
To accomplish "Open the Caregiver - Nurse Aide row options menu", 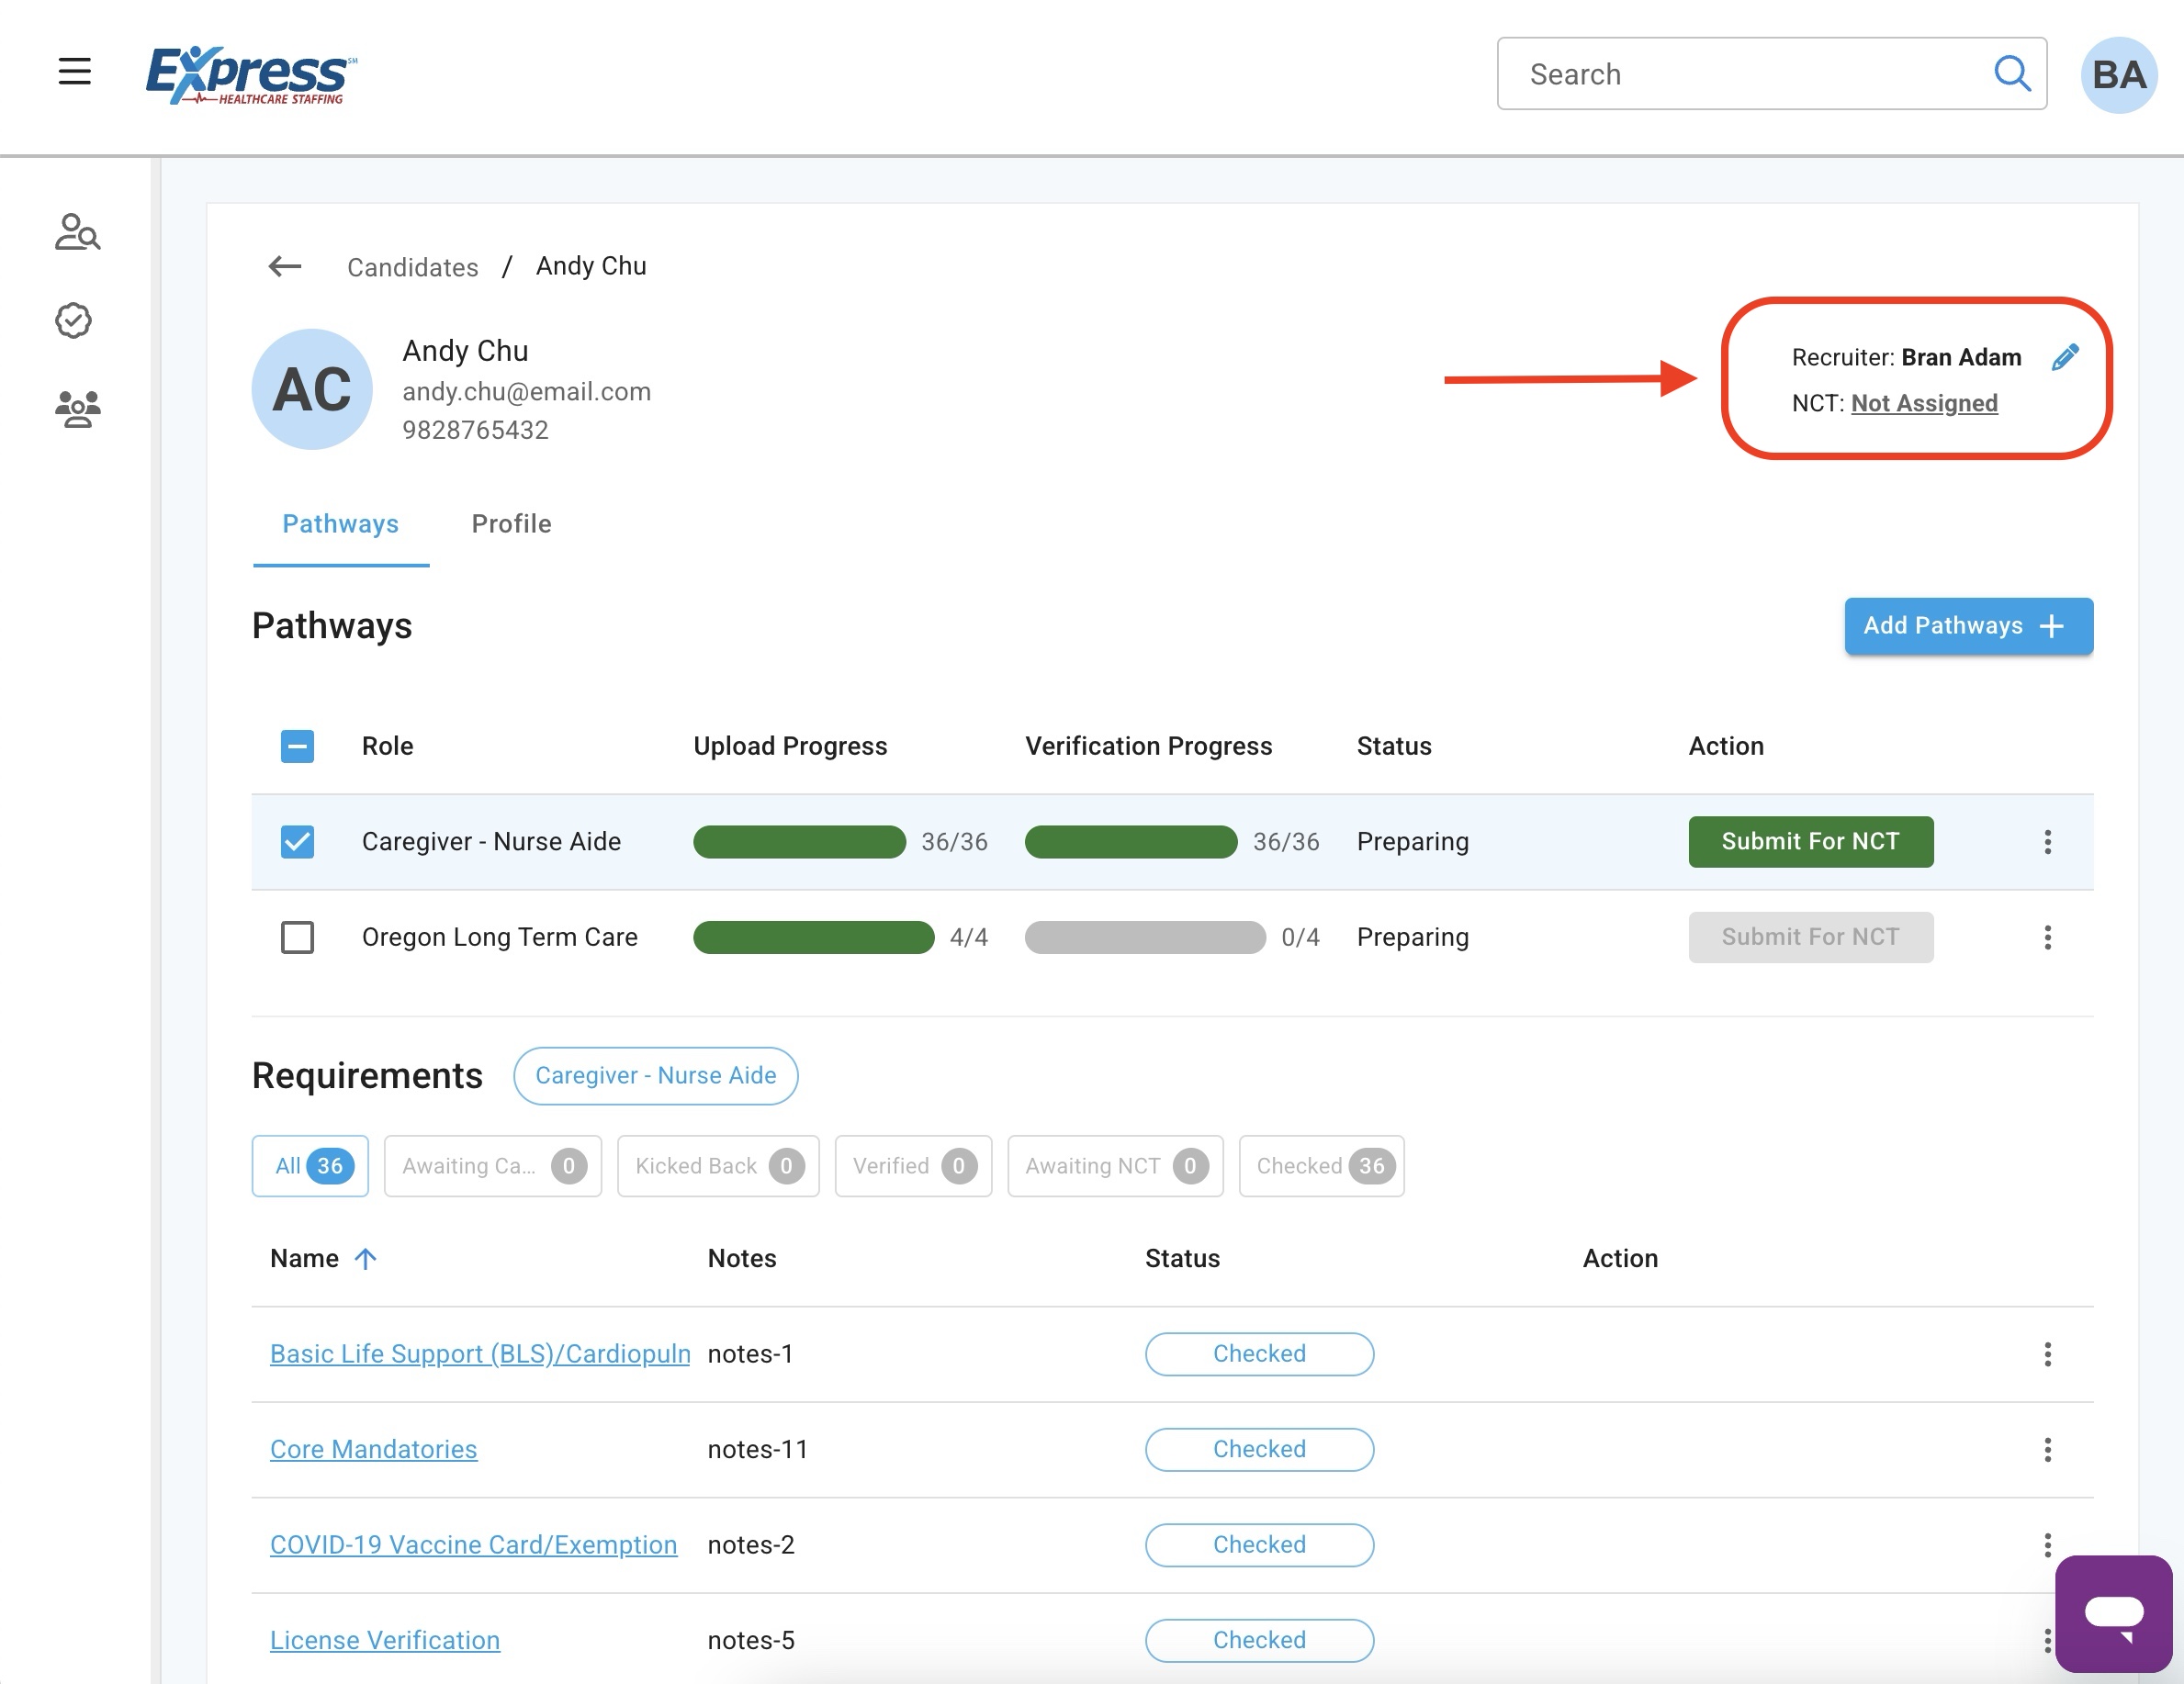I will coord(2047,842).
